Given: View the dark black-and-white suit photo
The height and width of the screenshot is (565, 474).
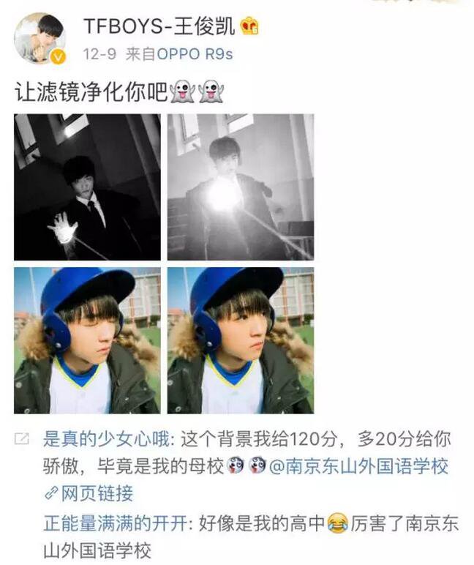Looking at the screenshot, I should [x=87, y=187].
